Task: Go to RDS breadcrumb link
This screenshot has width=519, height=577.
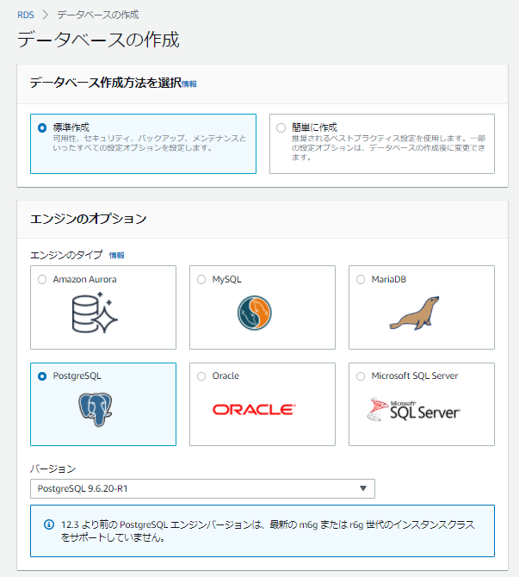Action: point(26,15)
